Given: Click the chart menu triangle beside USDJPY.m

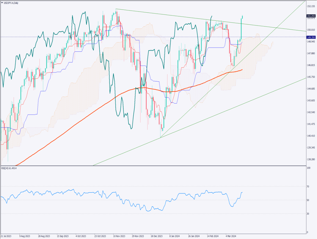Looking at the screenshot, I should pyautogui.click(x=2, y=2).
